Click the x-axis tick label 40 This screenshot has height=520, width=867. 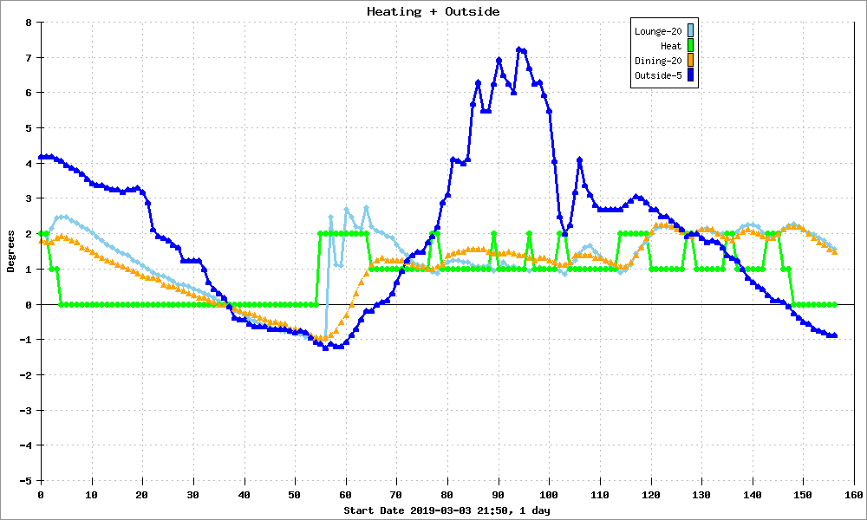coord(244,495)
